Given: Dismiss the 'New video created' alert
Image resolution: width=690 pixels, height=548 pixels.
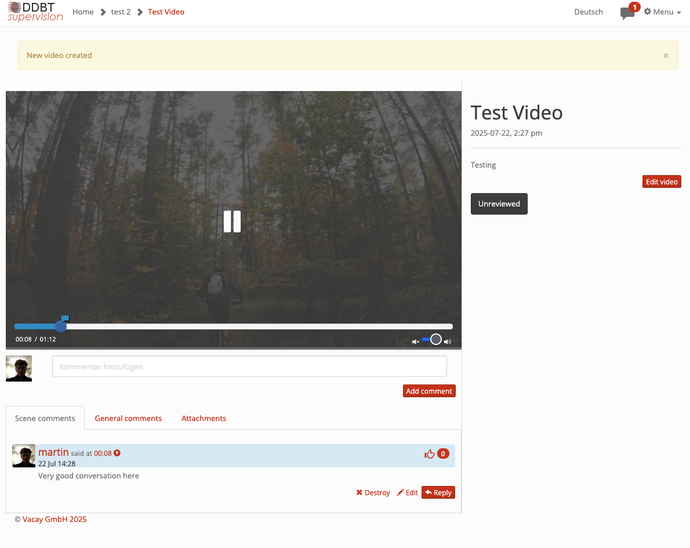Looking at the screenshot, I should click(666, 56).
